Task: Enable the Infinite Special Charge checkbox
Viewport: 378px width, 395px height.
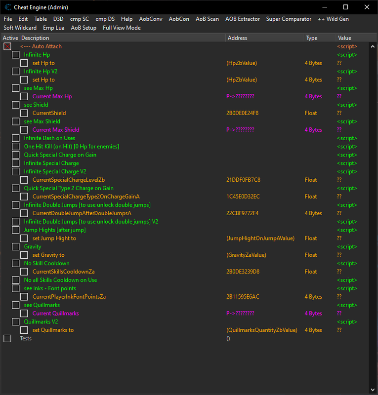Action: pos(16,163)
